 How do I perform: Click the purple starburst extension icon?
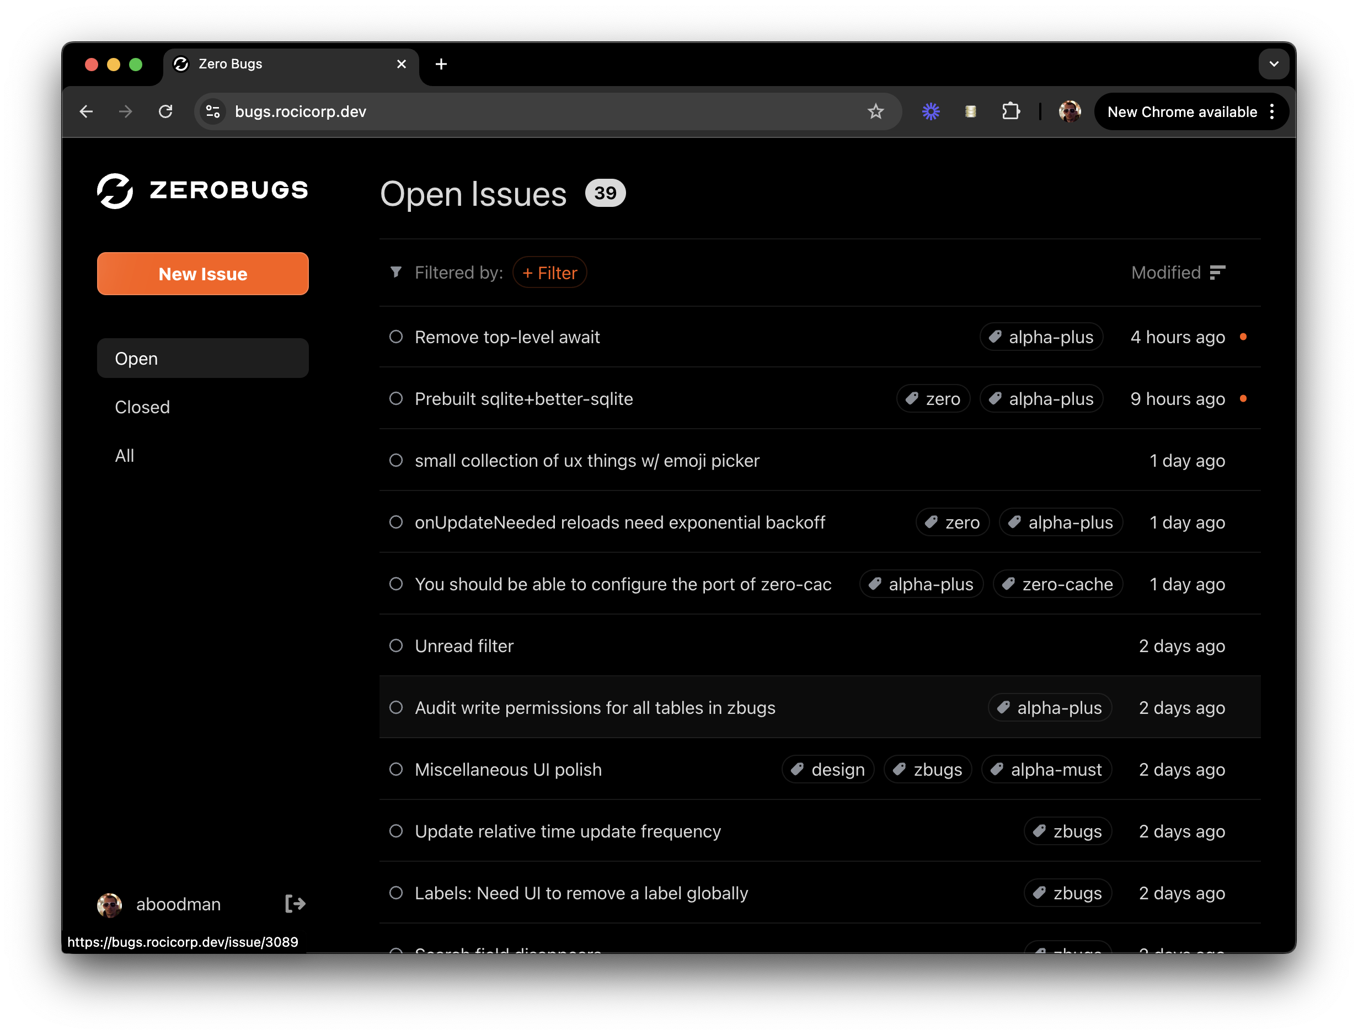point(931,111)
